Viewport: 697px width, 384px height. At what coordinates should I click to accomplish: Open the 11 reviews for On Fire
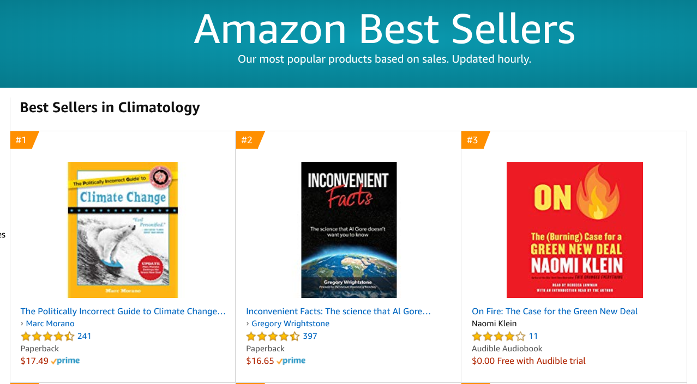[x=533, y=336]
